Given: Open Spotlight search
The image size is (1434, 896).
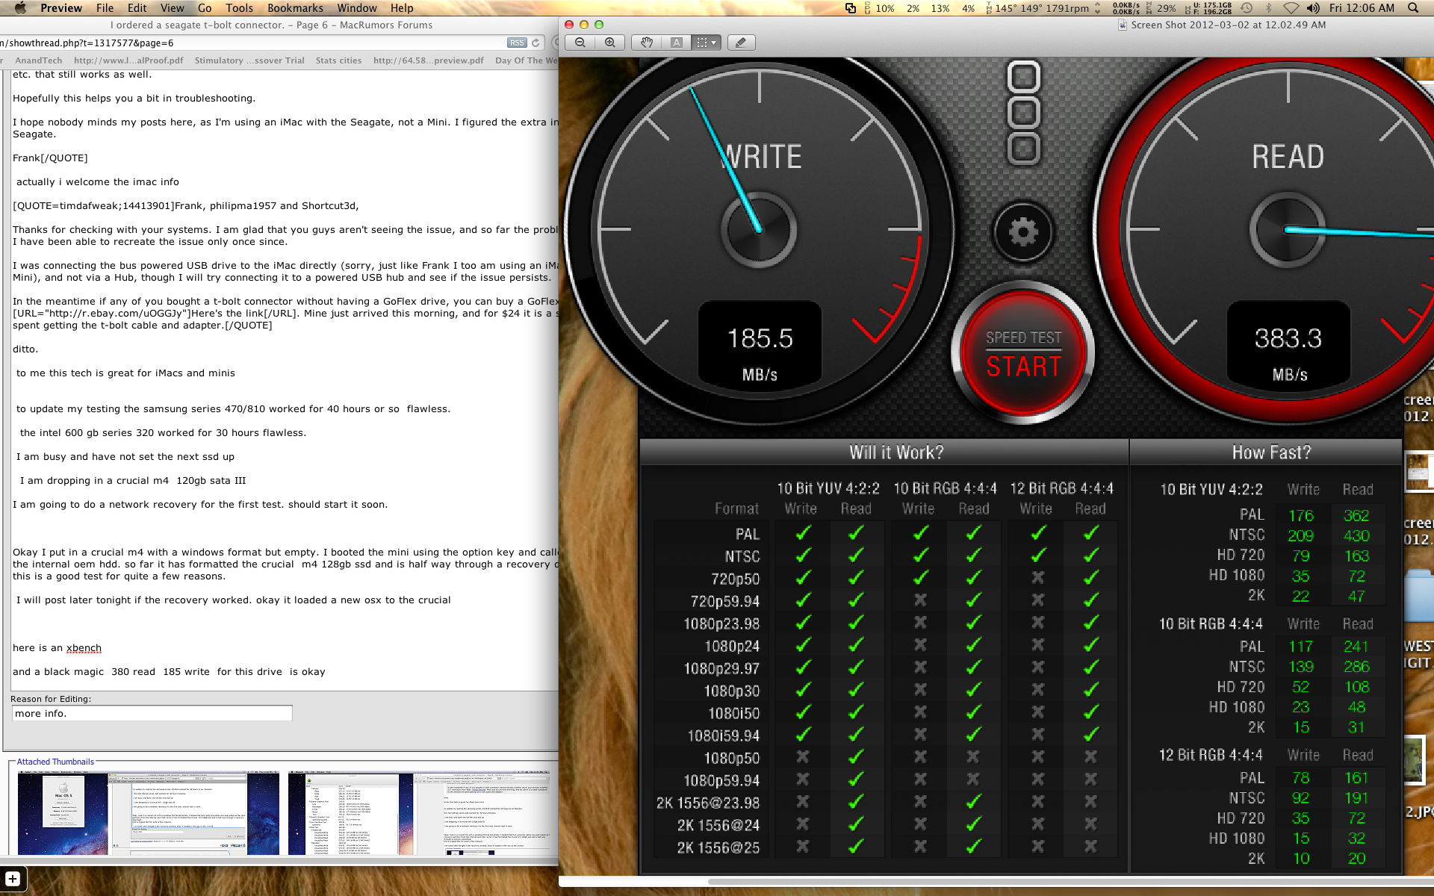Looking at the screenshot, I should point(1413,8).
